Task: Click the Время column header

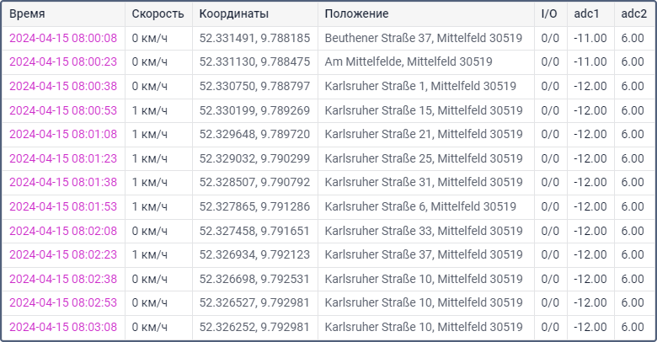Action: pos(27,14)
